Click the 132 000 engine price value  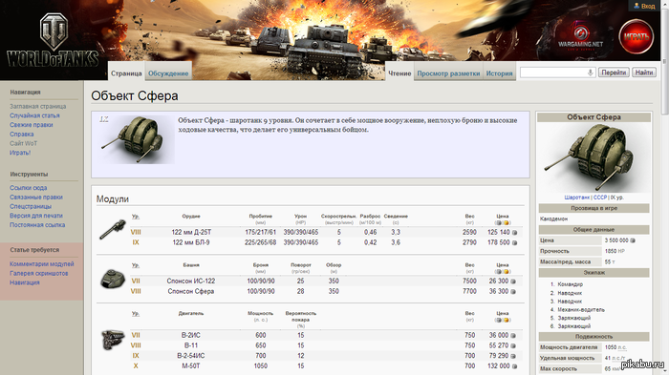click(x=498, y=366)
